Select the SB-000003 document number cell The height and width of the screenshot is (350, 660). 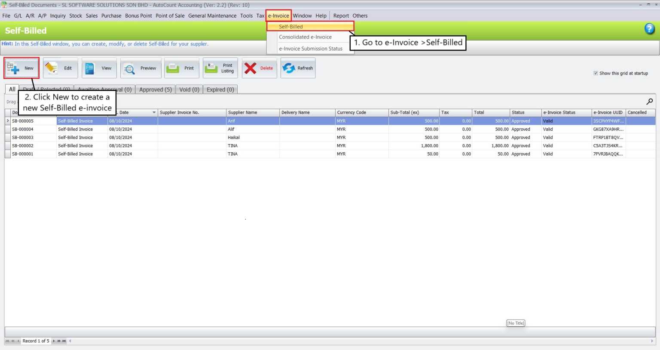(34, 138)
